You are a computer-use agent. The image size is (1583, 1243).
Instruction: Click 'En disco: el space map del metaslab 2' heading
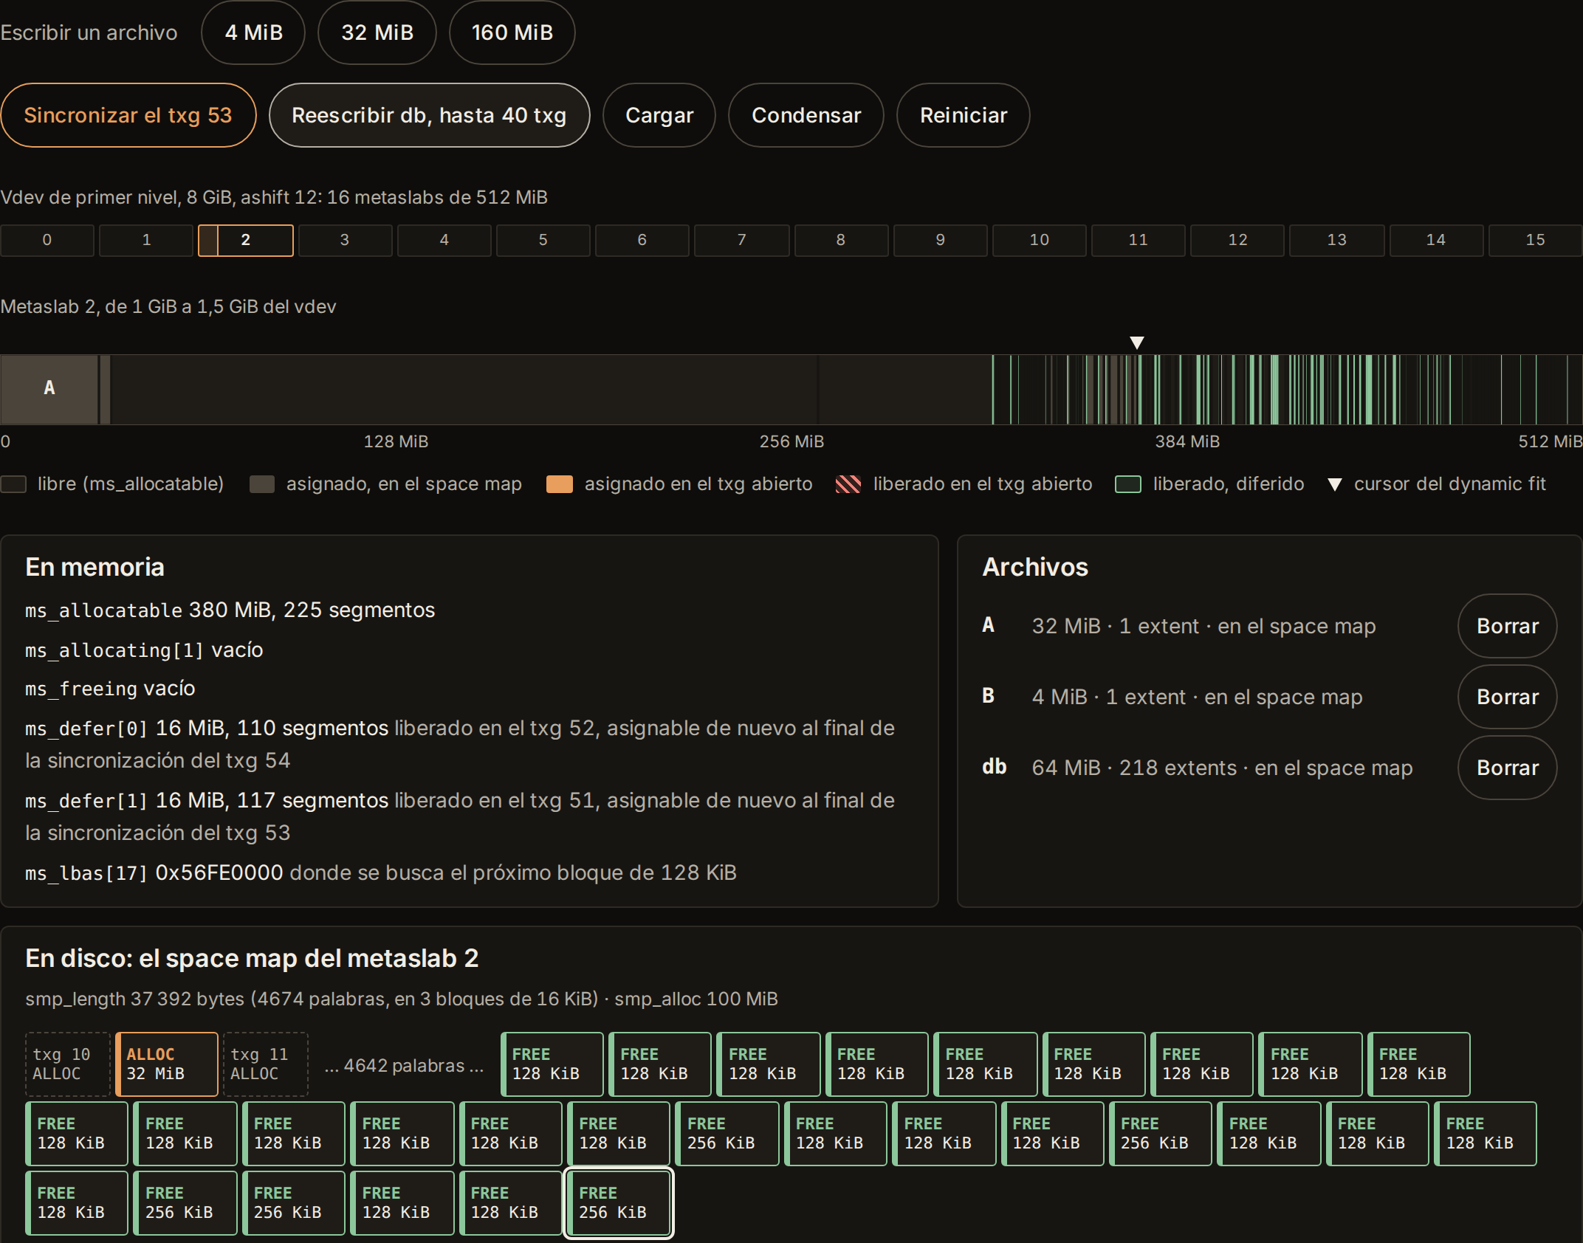[x=252, y=958]
